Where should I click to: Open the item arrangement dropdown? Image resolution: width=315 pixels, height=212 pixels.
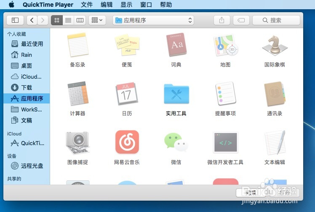tap(97, 20)
